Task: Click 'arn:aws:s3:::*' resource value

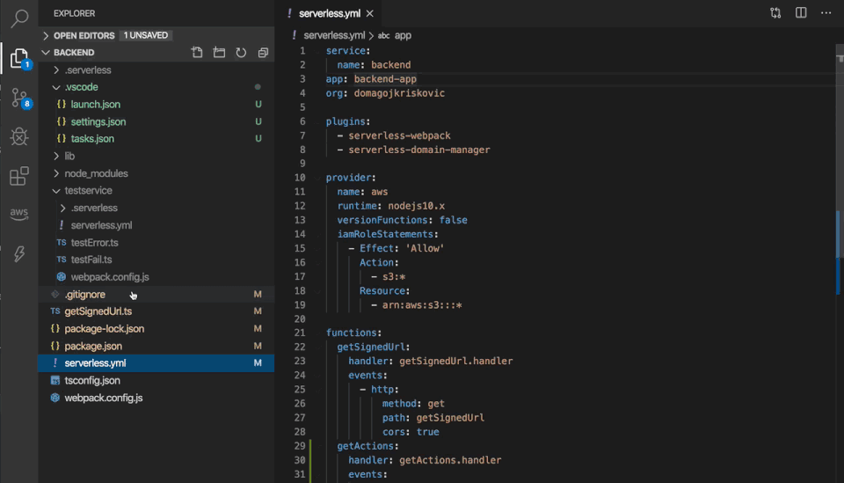Action: tap(422, 304)
